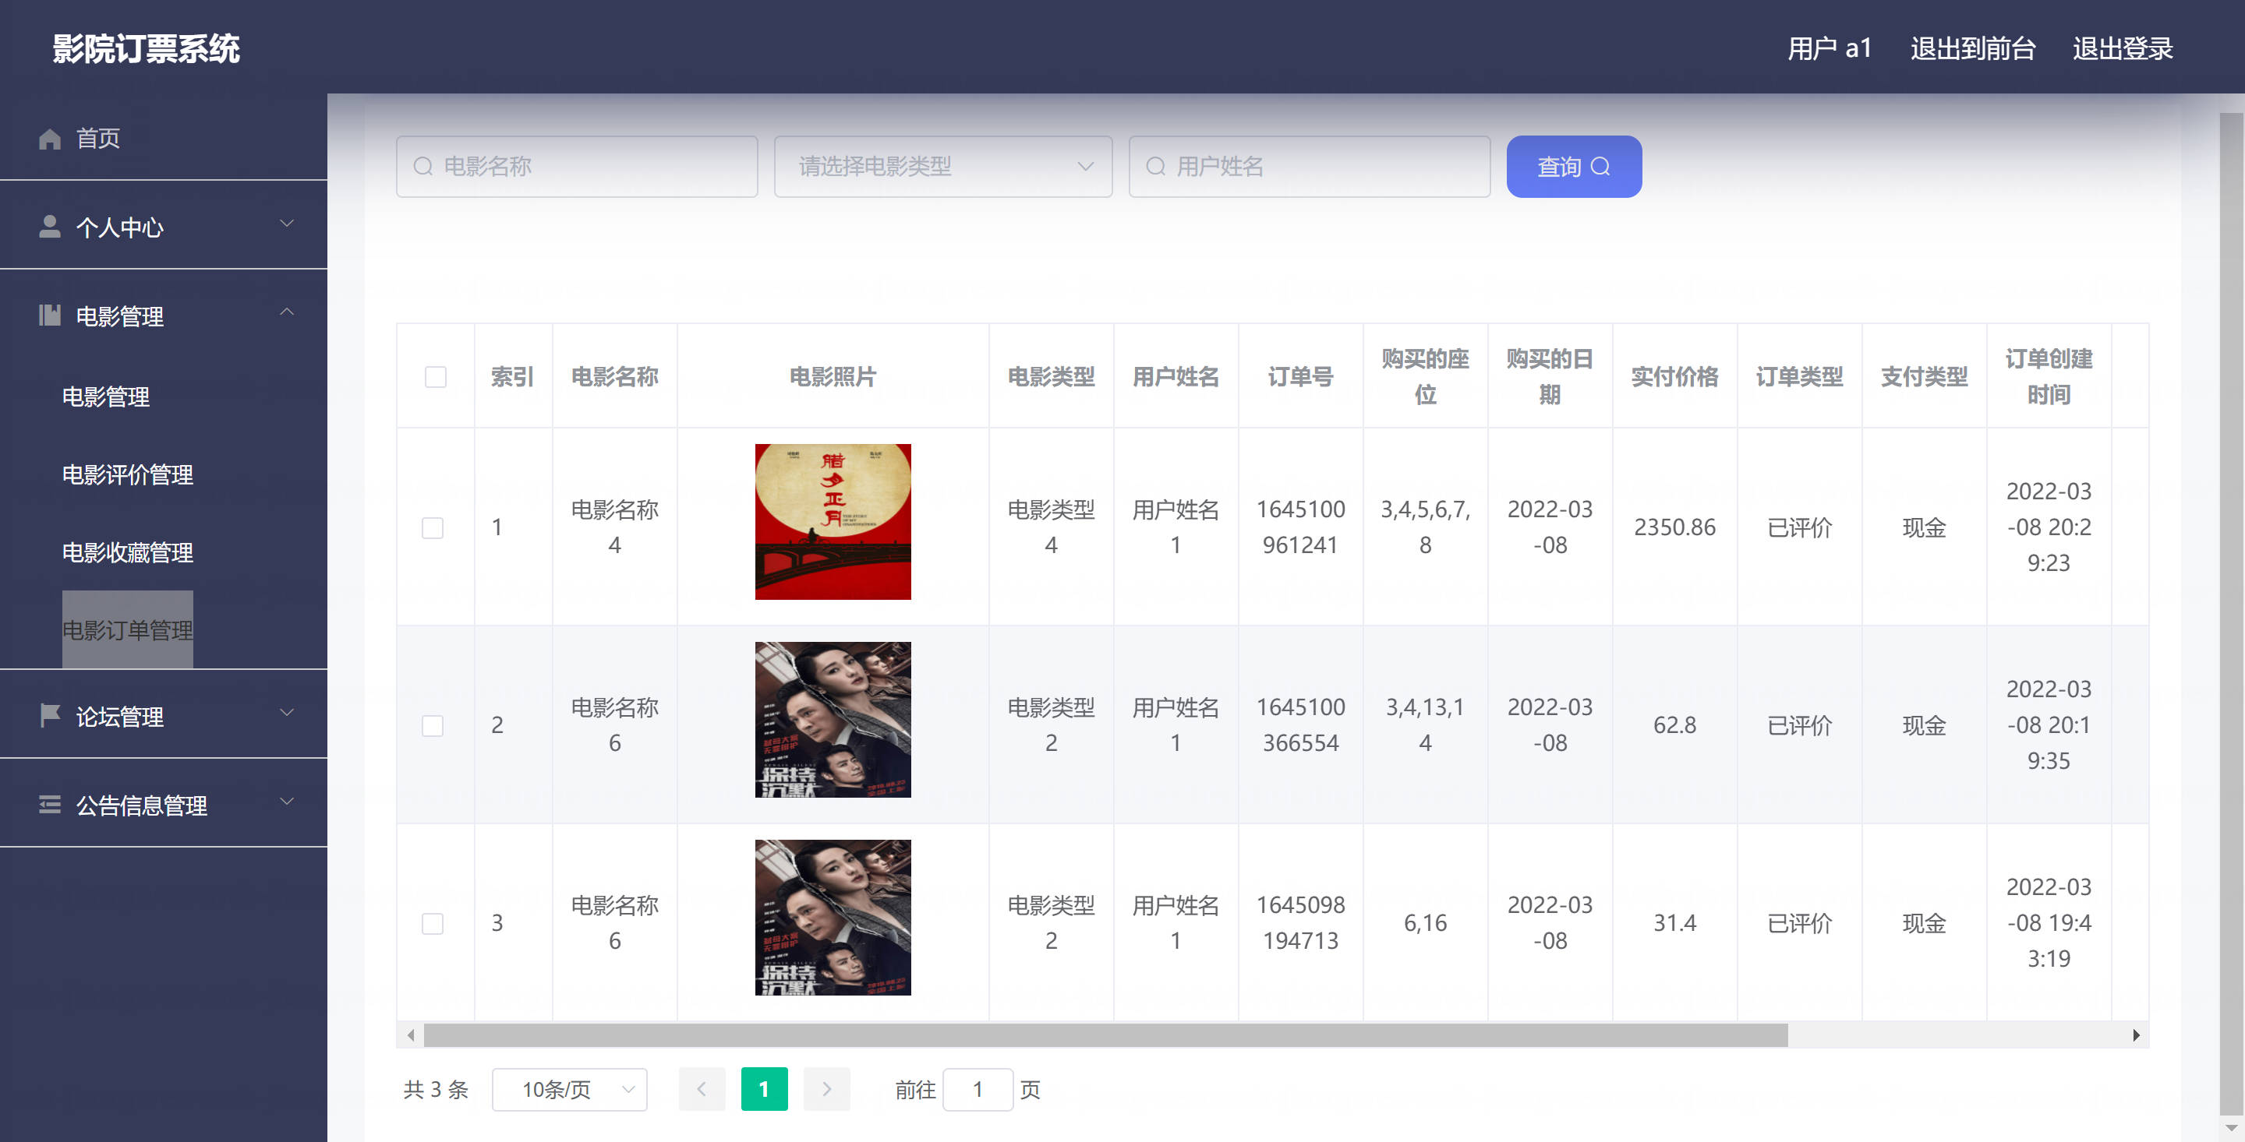Click the 共 3 条 total count
This screenshot has width=2245, height=1142.
pos(436,1090)
